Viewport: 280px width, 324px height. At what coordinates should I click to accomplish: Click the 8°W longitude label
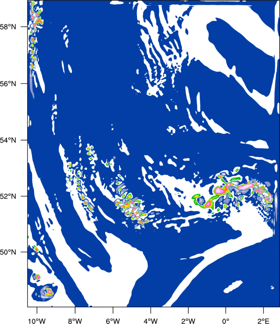(75, 321)
